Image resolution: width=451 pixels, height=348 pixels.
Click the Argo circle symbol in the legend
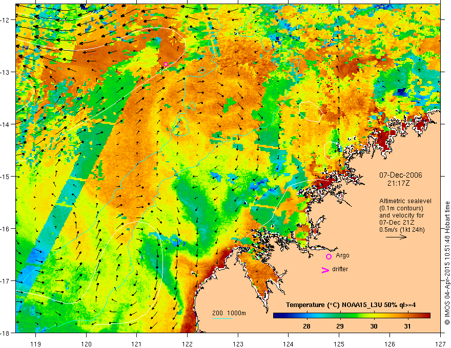329,256
